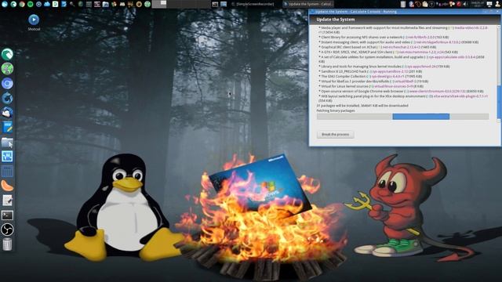Click the magnifier search icon in top panel
Screen dimensions: 502x282
click(x=72, y=4)
